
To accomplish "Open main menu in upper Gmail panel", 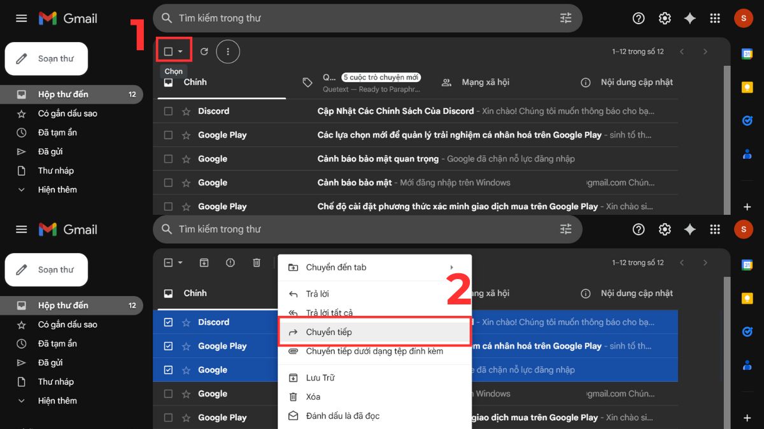I will (x=22, y=18).
